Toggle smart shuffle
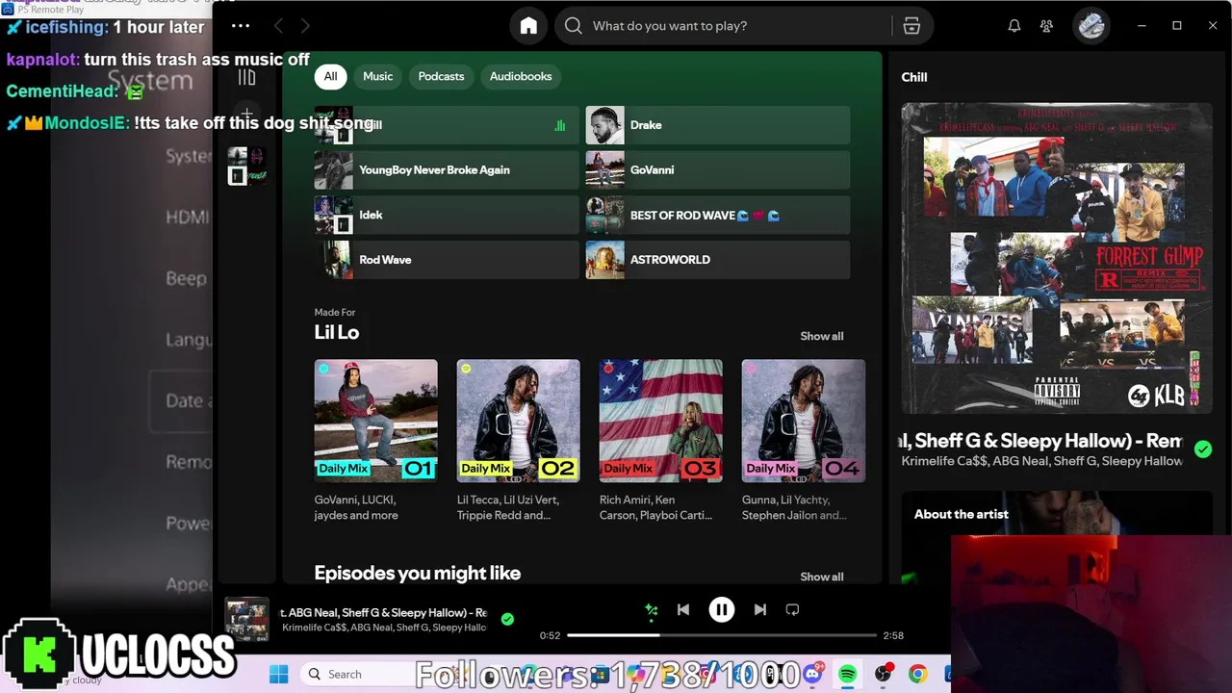The width and height of the screenshot is (1232, 693). click(652, 609)
